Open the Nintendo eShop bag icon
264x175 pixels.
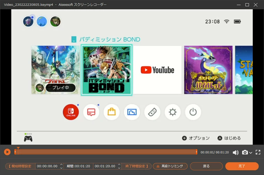pyautogui.click(x=112, y=112)
